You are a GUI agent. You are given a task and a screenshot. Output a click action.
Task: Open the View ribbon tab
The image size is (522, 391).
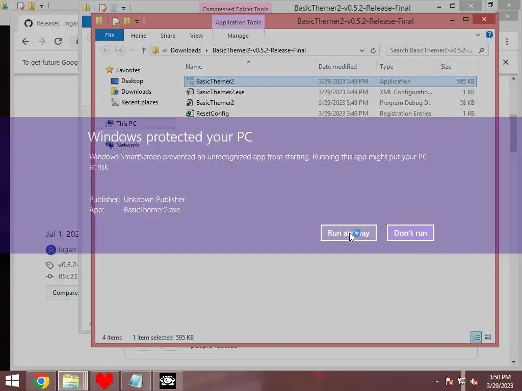[196, 36]
